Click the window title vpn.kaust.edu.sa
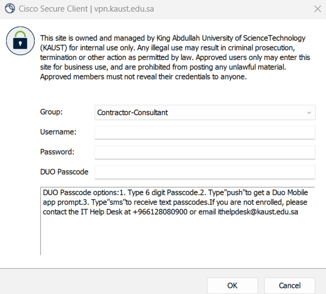Screen dimensions: 326x294 pyautogui.click(x=124, y=9)
